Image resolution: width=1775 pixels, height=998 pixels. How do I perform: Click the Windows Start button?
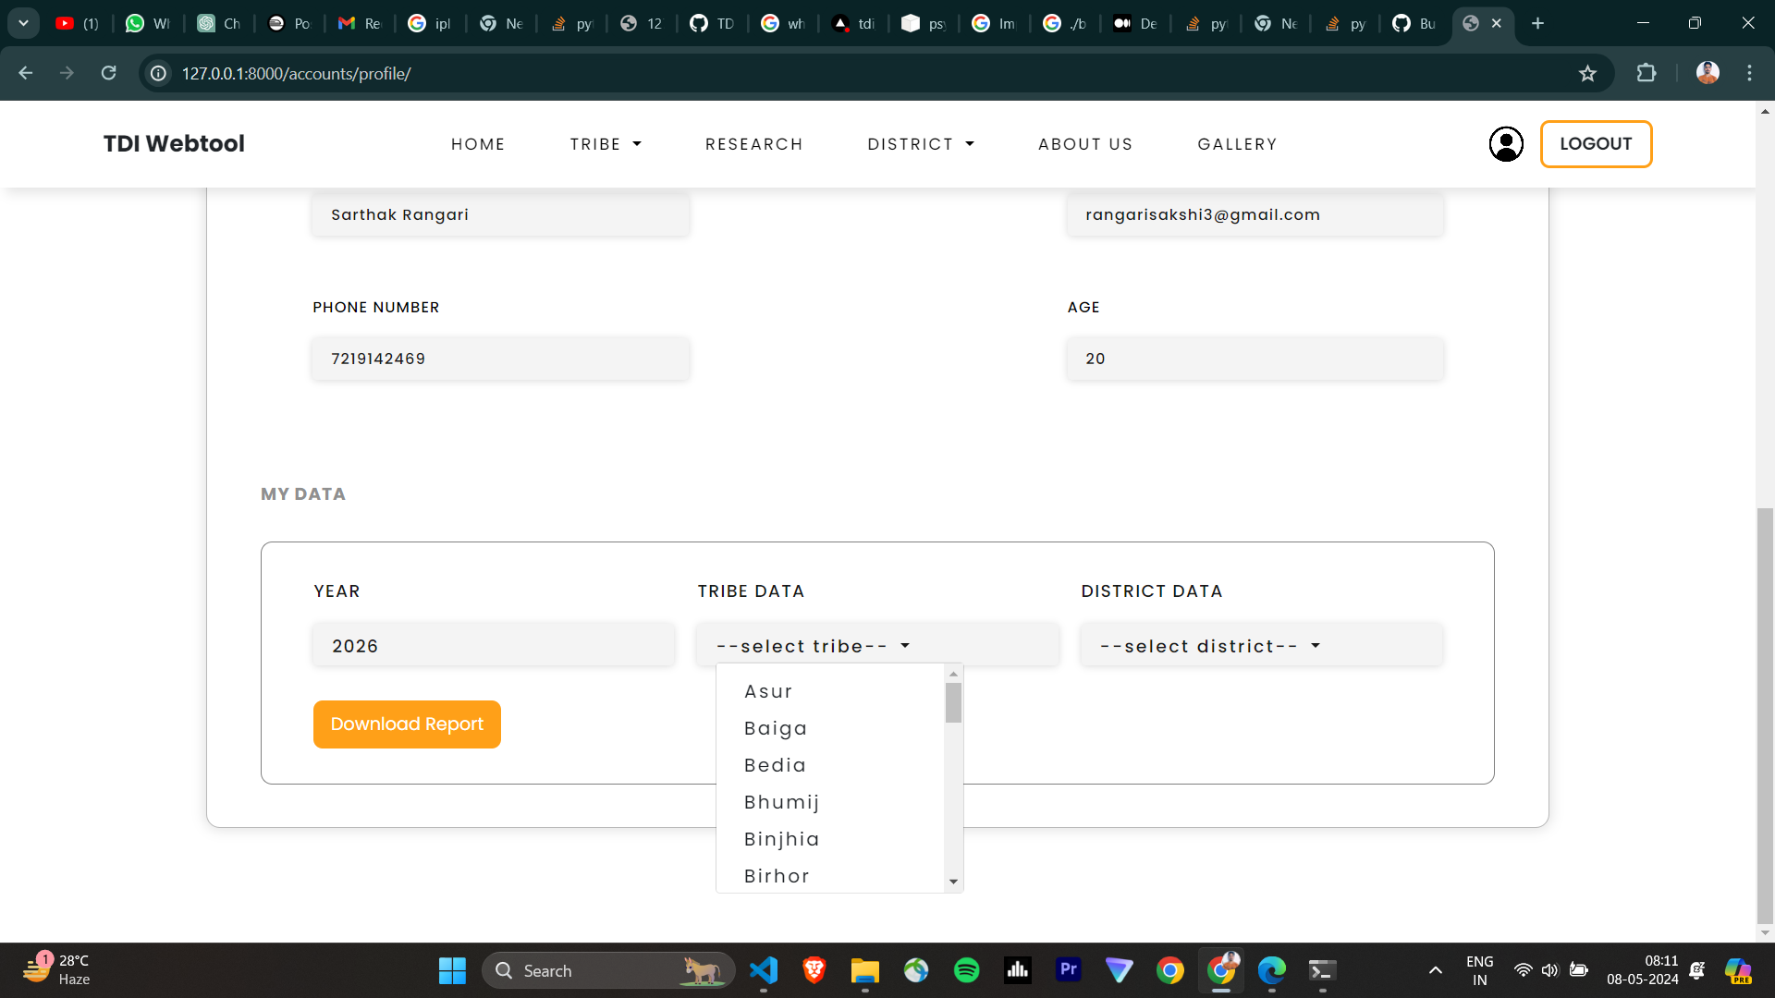[x=452, y=970]
